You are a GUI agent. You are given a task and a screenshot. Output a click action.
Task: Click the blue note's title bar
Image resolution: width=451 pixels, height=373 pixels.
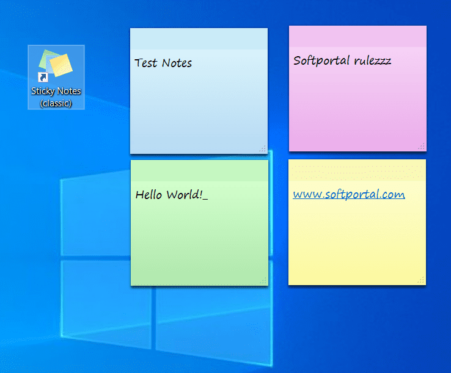[199, 38]
